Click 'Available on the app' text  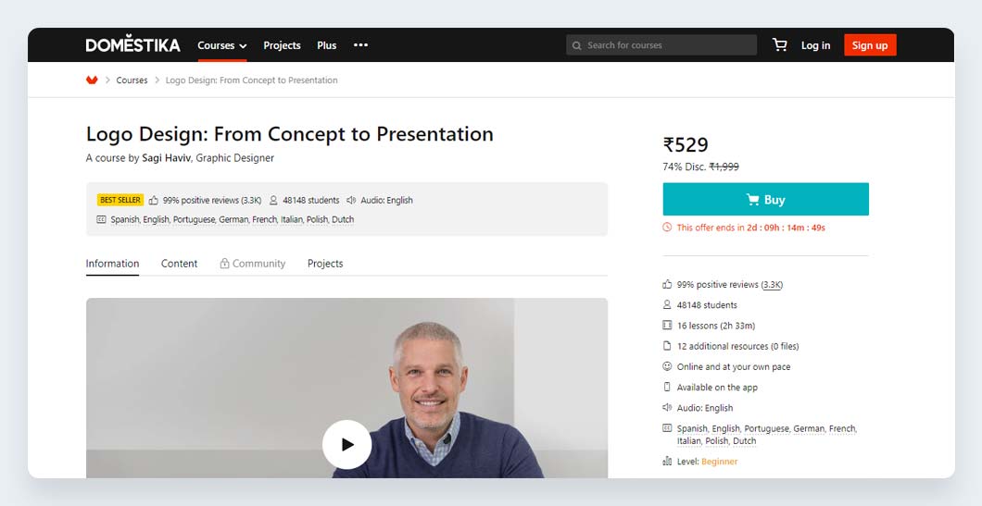tap(717, 388)
